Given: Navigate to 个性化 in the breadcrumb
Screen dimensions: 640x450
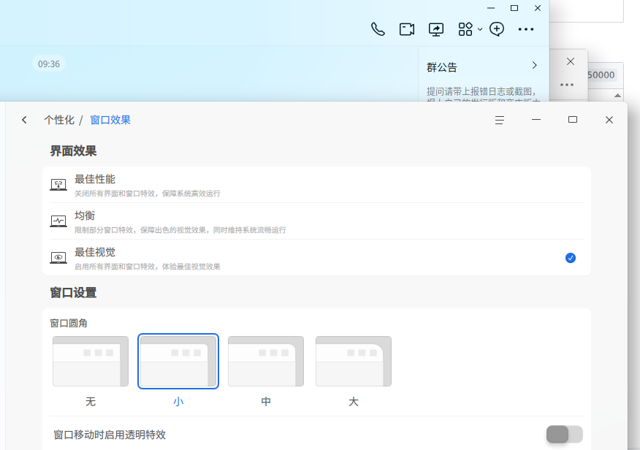Looking at the screenshot, I should 59,120.
